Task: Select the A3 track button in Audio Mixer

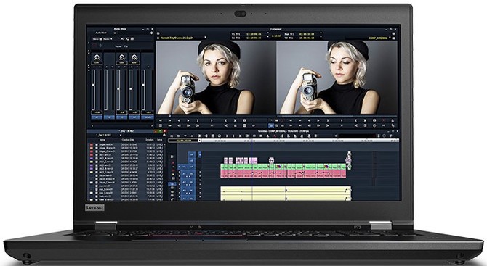Action: 121,117
